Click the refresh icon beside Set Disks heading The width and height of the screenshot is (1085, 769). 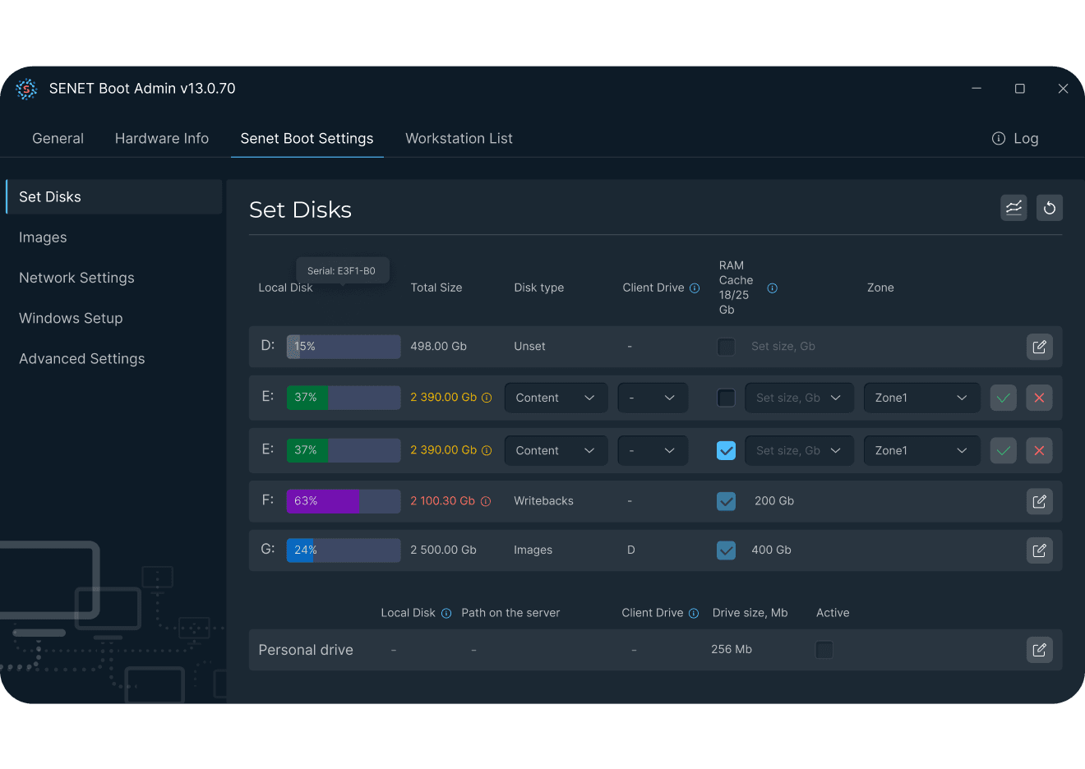coord(1050,208)
